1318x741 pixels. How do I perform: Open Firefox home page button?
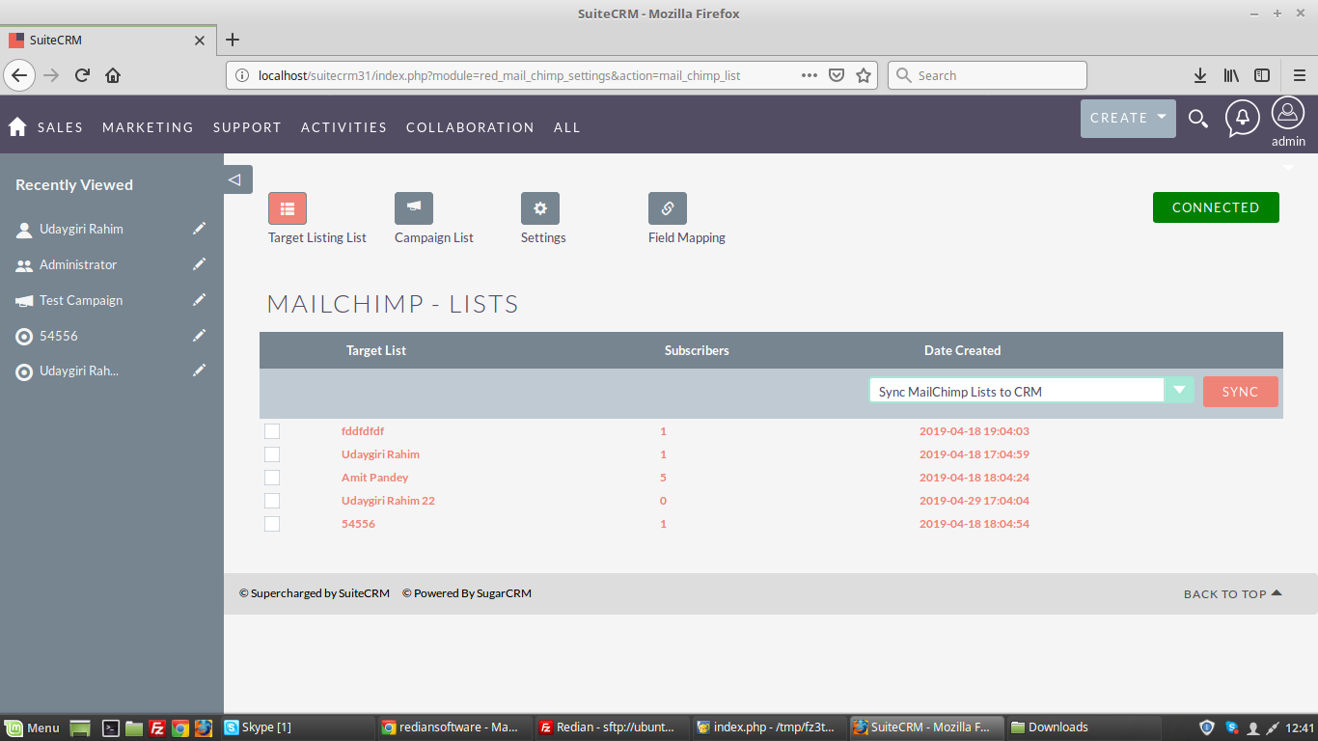[x=113, y=75]
